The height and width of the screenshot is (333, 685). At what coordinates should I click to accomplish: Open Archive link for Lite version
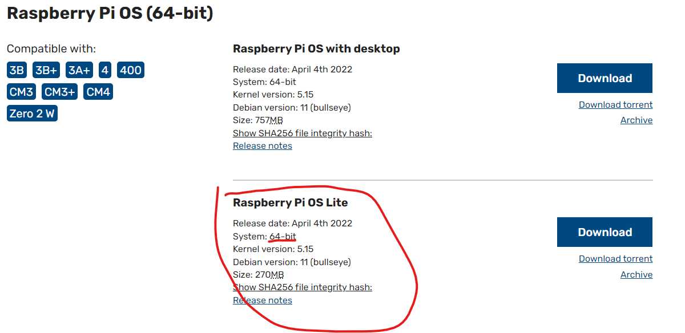point(636,275)
